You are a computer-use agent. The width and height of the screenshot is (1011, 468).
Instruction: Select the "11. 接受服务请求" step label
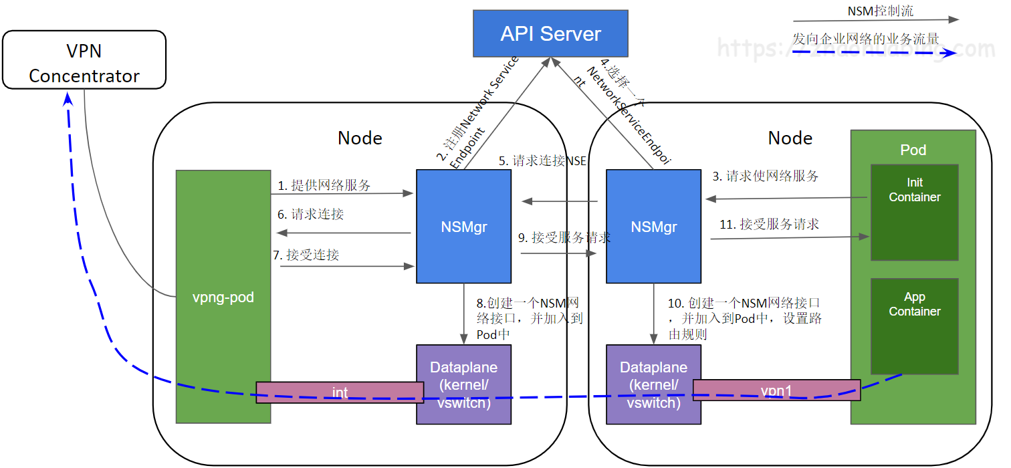(769, 225)
